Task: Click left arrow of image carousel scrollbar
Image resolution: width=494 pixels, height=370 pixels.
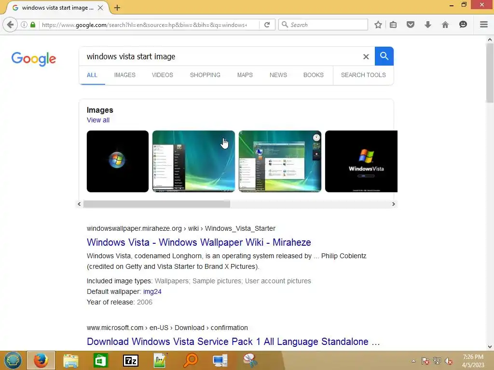Action: coord(79,204)
